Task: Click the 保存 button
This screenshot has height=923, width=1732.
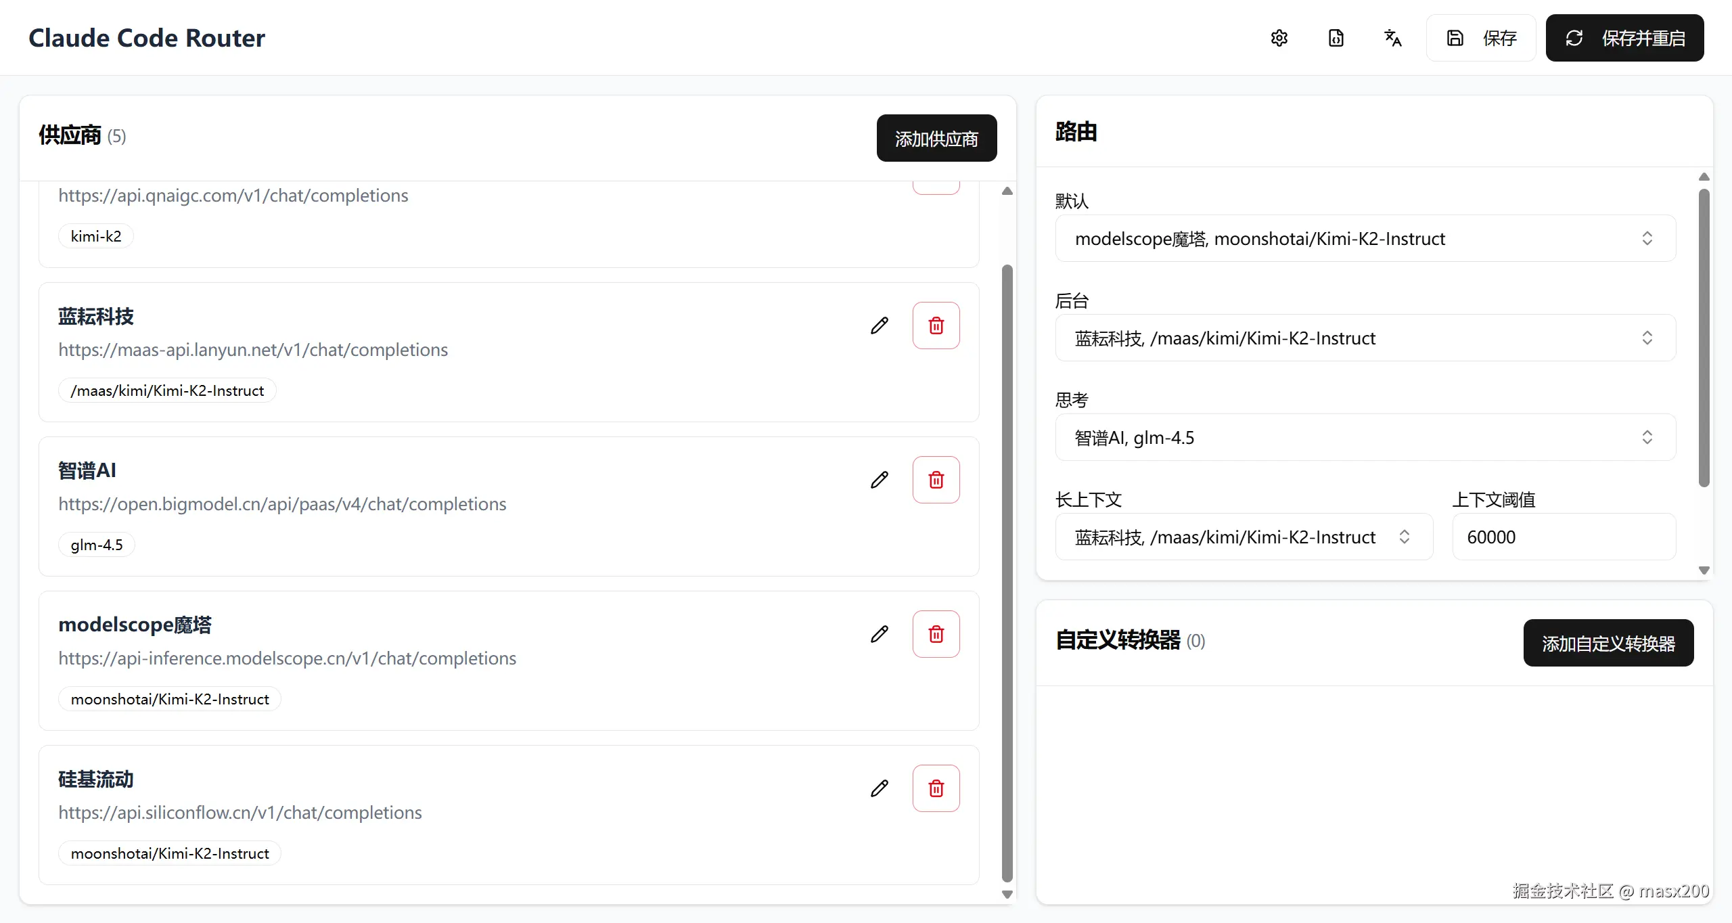Action: 1481,38
